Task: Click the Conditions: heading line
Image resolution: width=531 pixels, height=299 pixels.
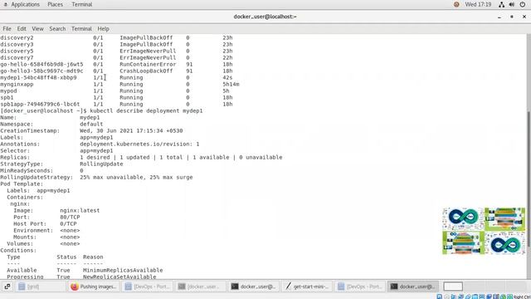Action: coord(18,250)
